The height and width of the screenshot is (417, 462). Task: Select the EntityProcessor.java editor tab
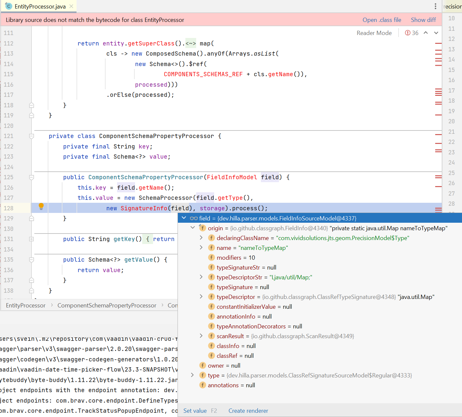39,6
